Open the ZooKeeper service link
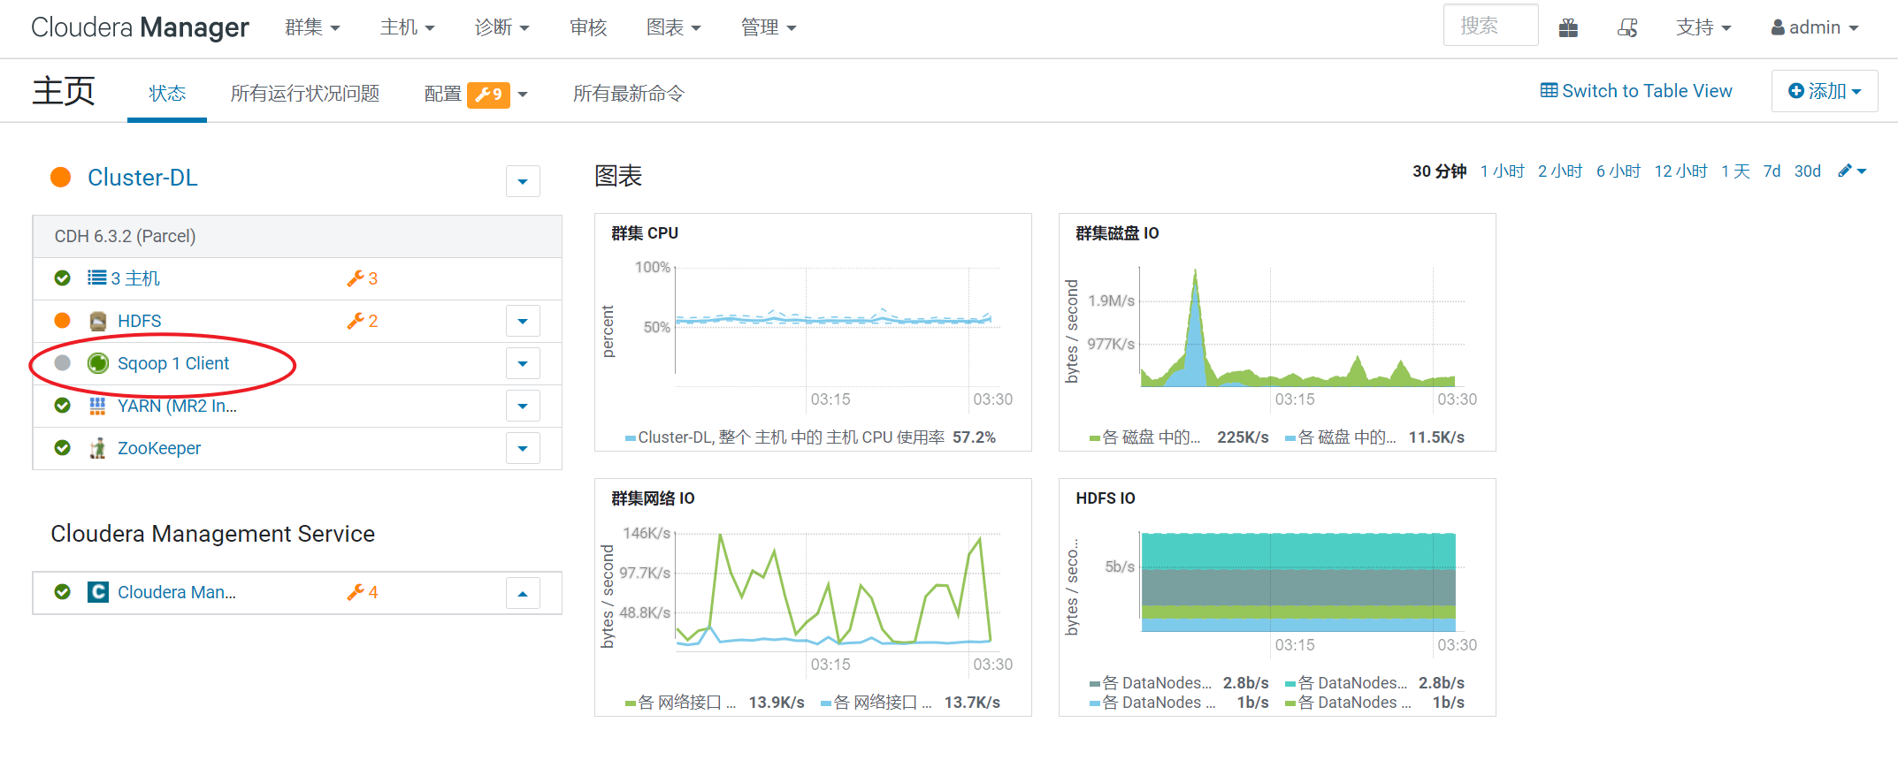Viewport: 1898px width, 783px height. [x=159, y=448]
